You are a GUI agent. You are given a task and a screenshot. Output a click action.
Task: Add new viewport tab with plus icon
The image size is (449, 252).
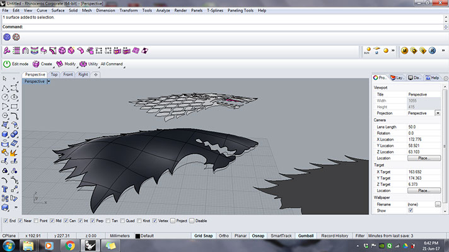tap(96, 75)
